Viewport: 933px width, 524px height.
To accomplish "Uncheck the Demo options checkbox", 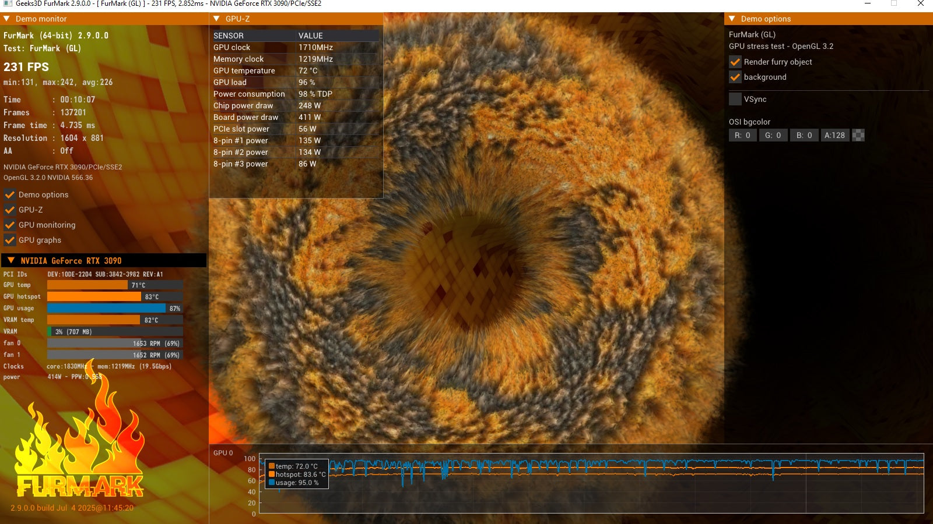I will coord(10,194).
